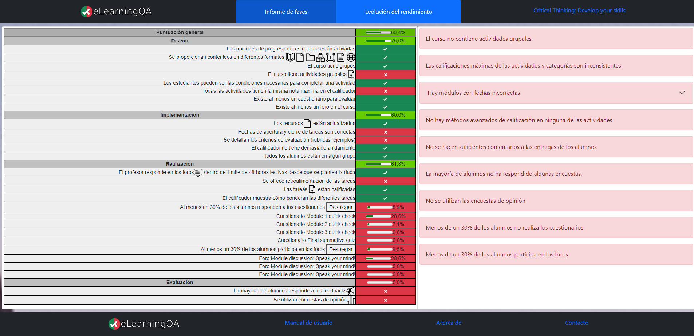Click Cuestionario Module 3 quick check label
This screenshot has width=694, height=336.
pyautogui.click(x=316, y=232)
